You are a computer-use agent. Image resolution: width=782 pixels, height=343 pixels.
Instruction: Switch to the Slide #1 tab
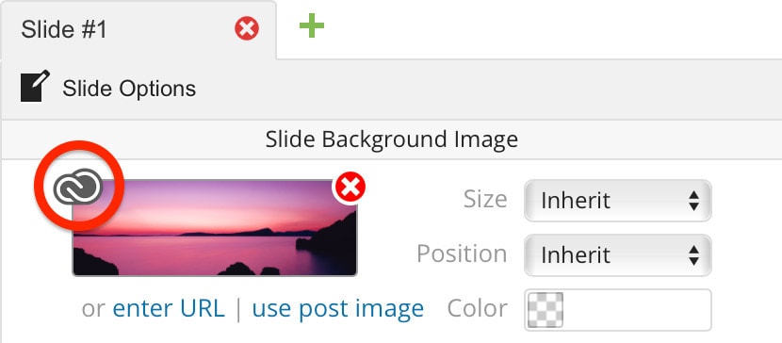64,30
